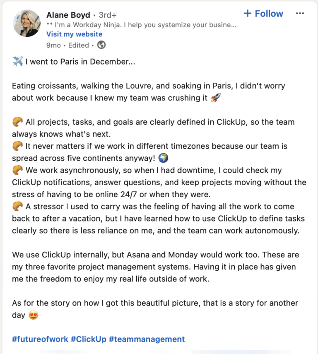Image resolution: width=318 pixels, height=354 pixels.
Task: Click the globe post visibility icon
Action: [101, 45]
